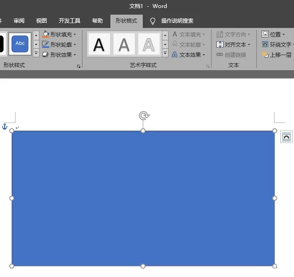Click the 操作说明搜索 search box
Image resolution: width=294 pixels, height=277 pixels.
177,21
